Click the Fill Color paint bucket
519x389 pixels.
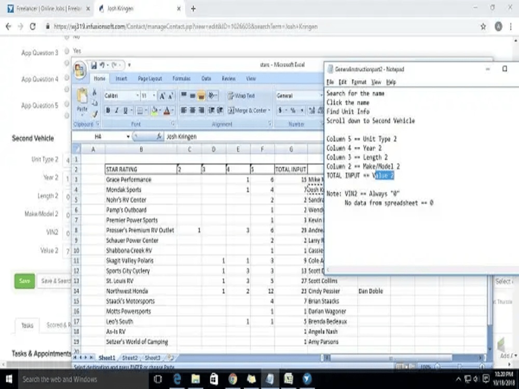pyautogui.click(x=154, y=110)
